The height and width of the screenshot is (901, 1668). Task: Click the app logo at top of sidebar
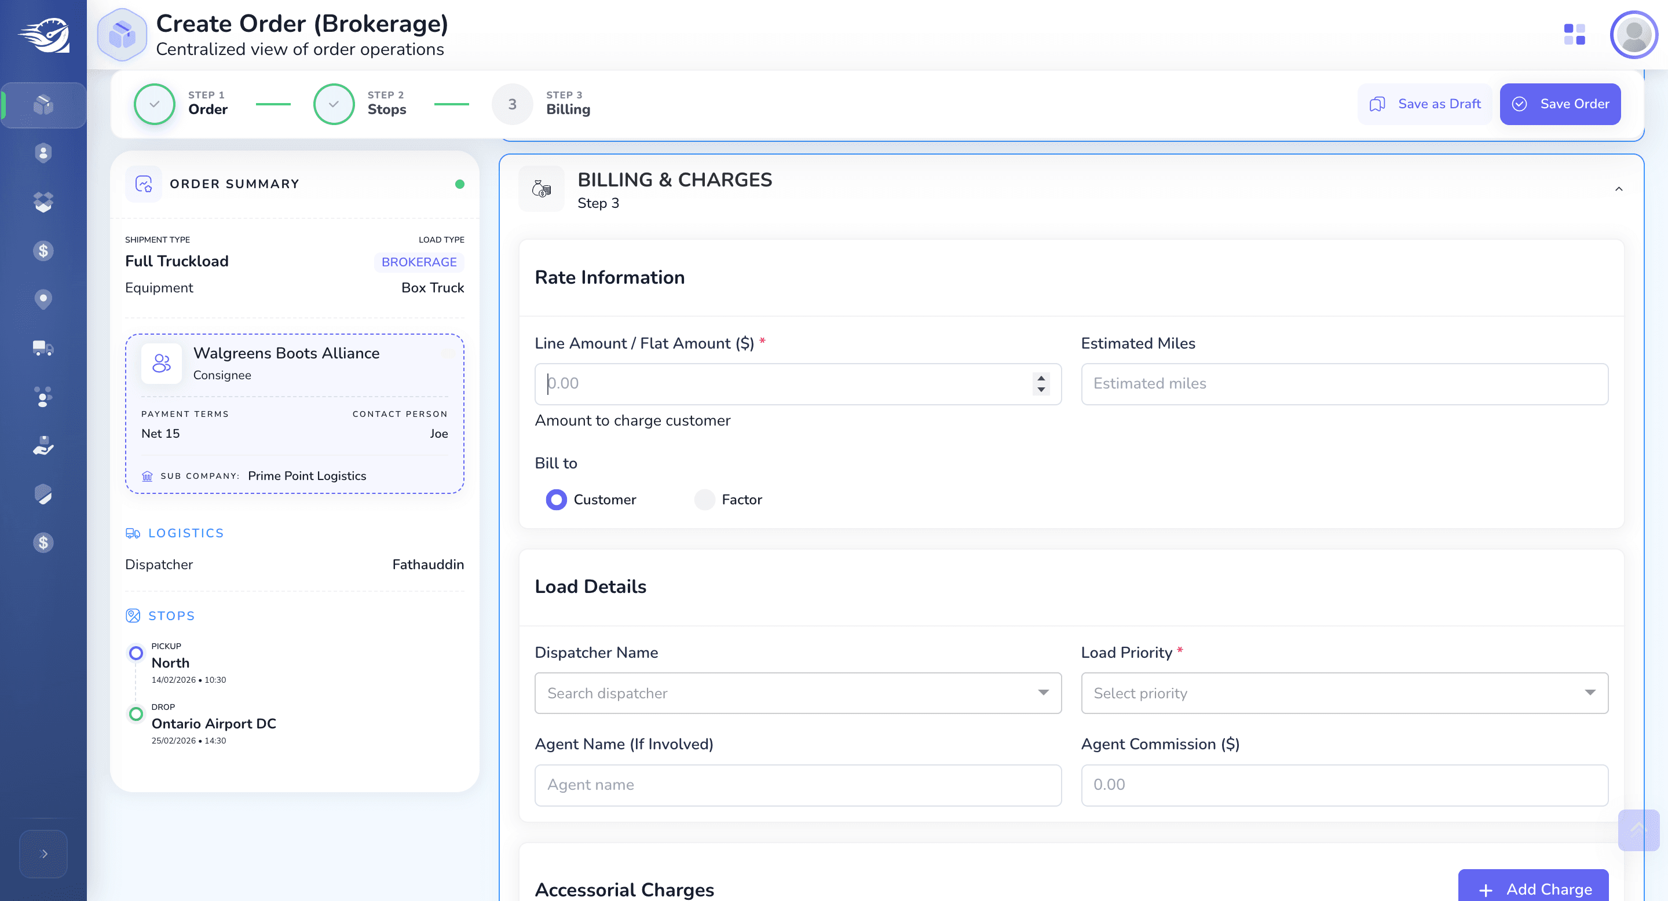tap(43, 35)
